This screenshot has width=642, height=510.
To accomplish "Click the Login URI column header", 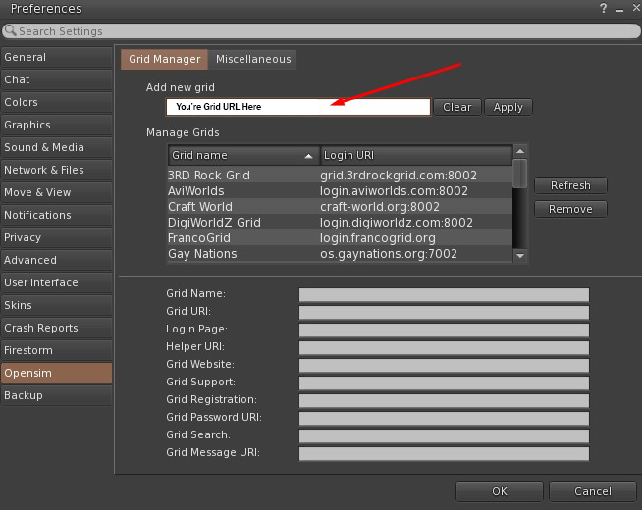I will pyautogui.click(x=415, y=156).
